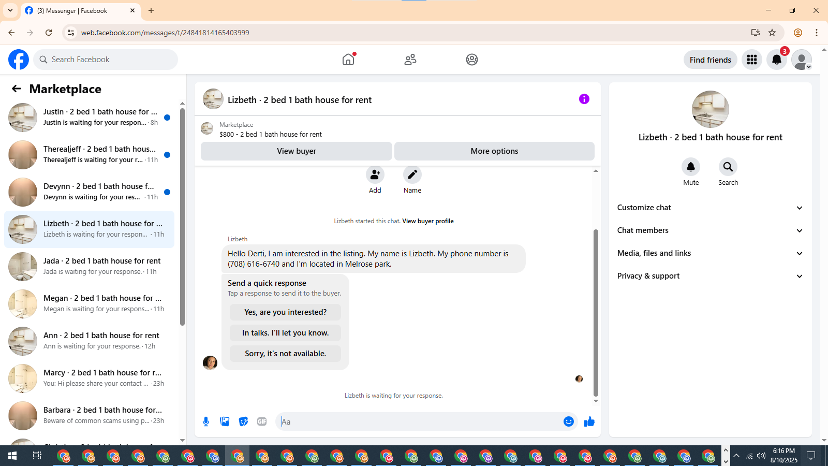Image resolution: width=828 pixels, height=466 pixels.
Task: Open conversation information purple icon
Action: click(584, 99)
